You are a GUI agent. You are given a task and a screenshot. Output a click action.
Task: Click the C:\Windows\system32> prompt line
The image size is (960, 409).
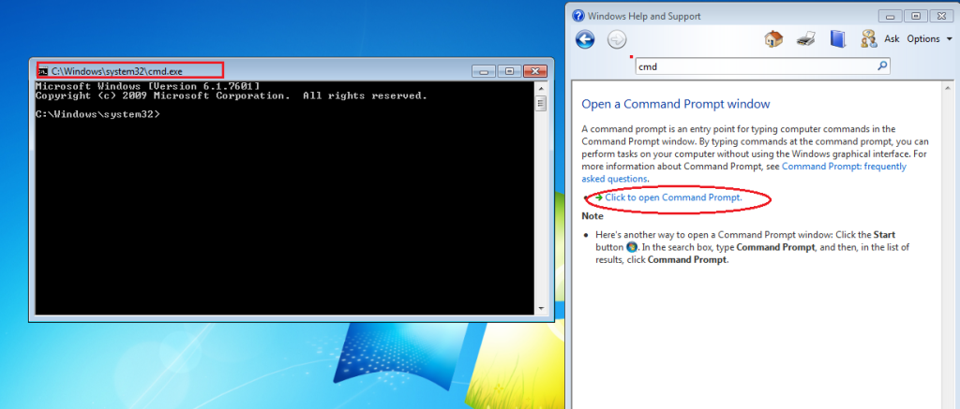tap(97, 113)
